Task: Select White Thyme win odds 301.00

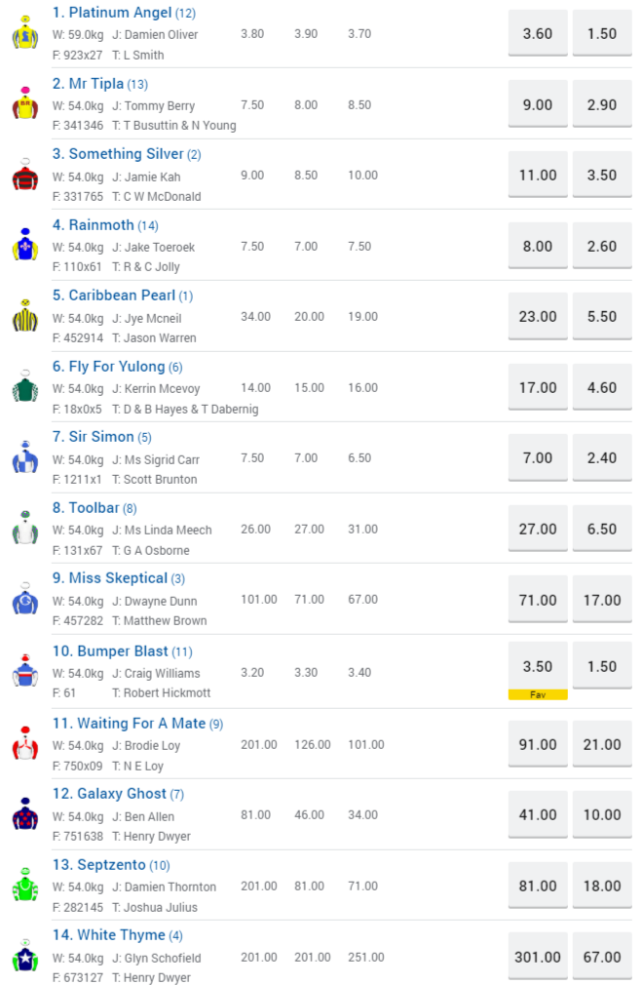Action: coord(538,957)
